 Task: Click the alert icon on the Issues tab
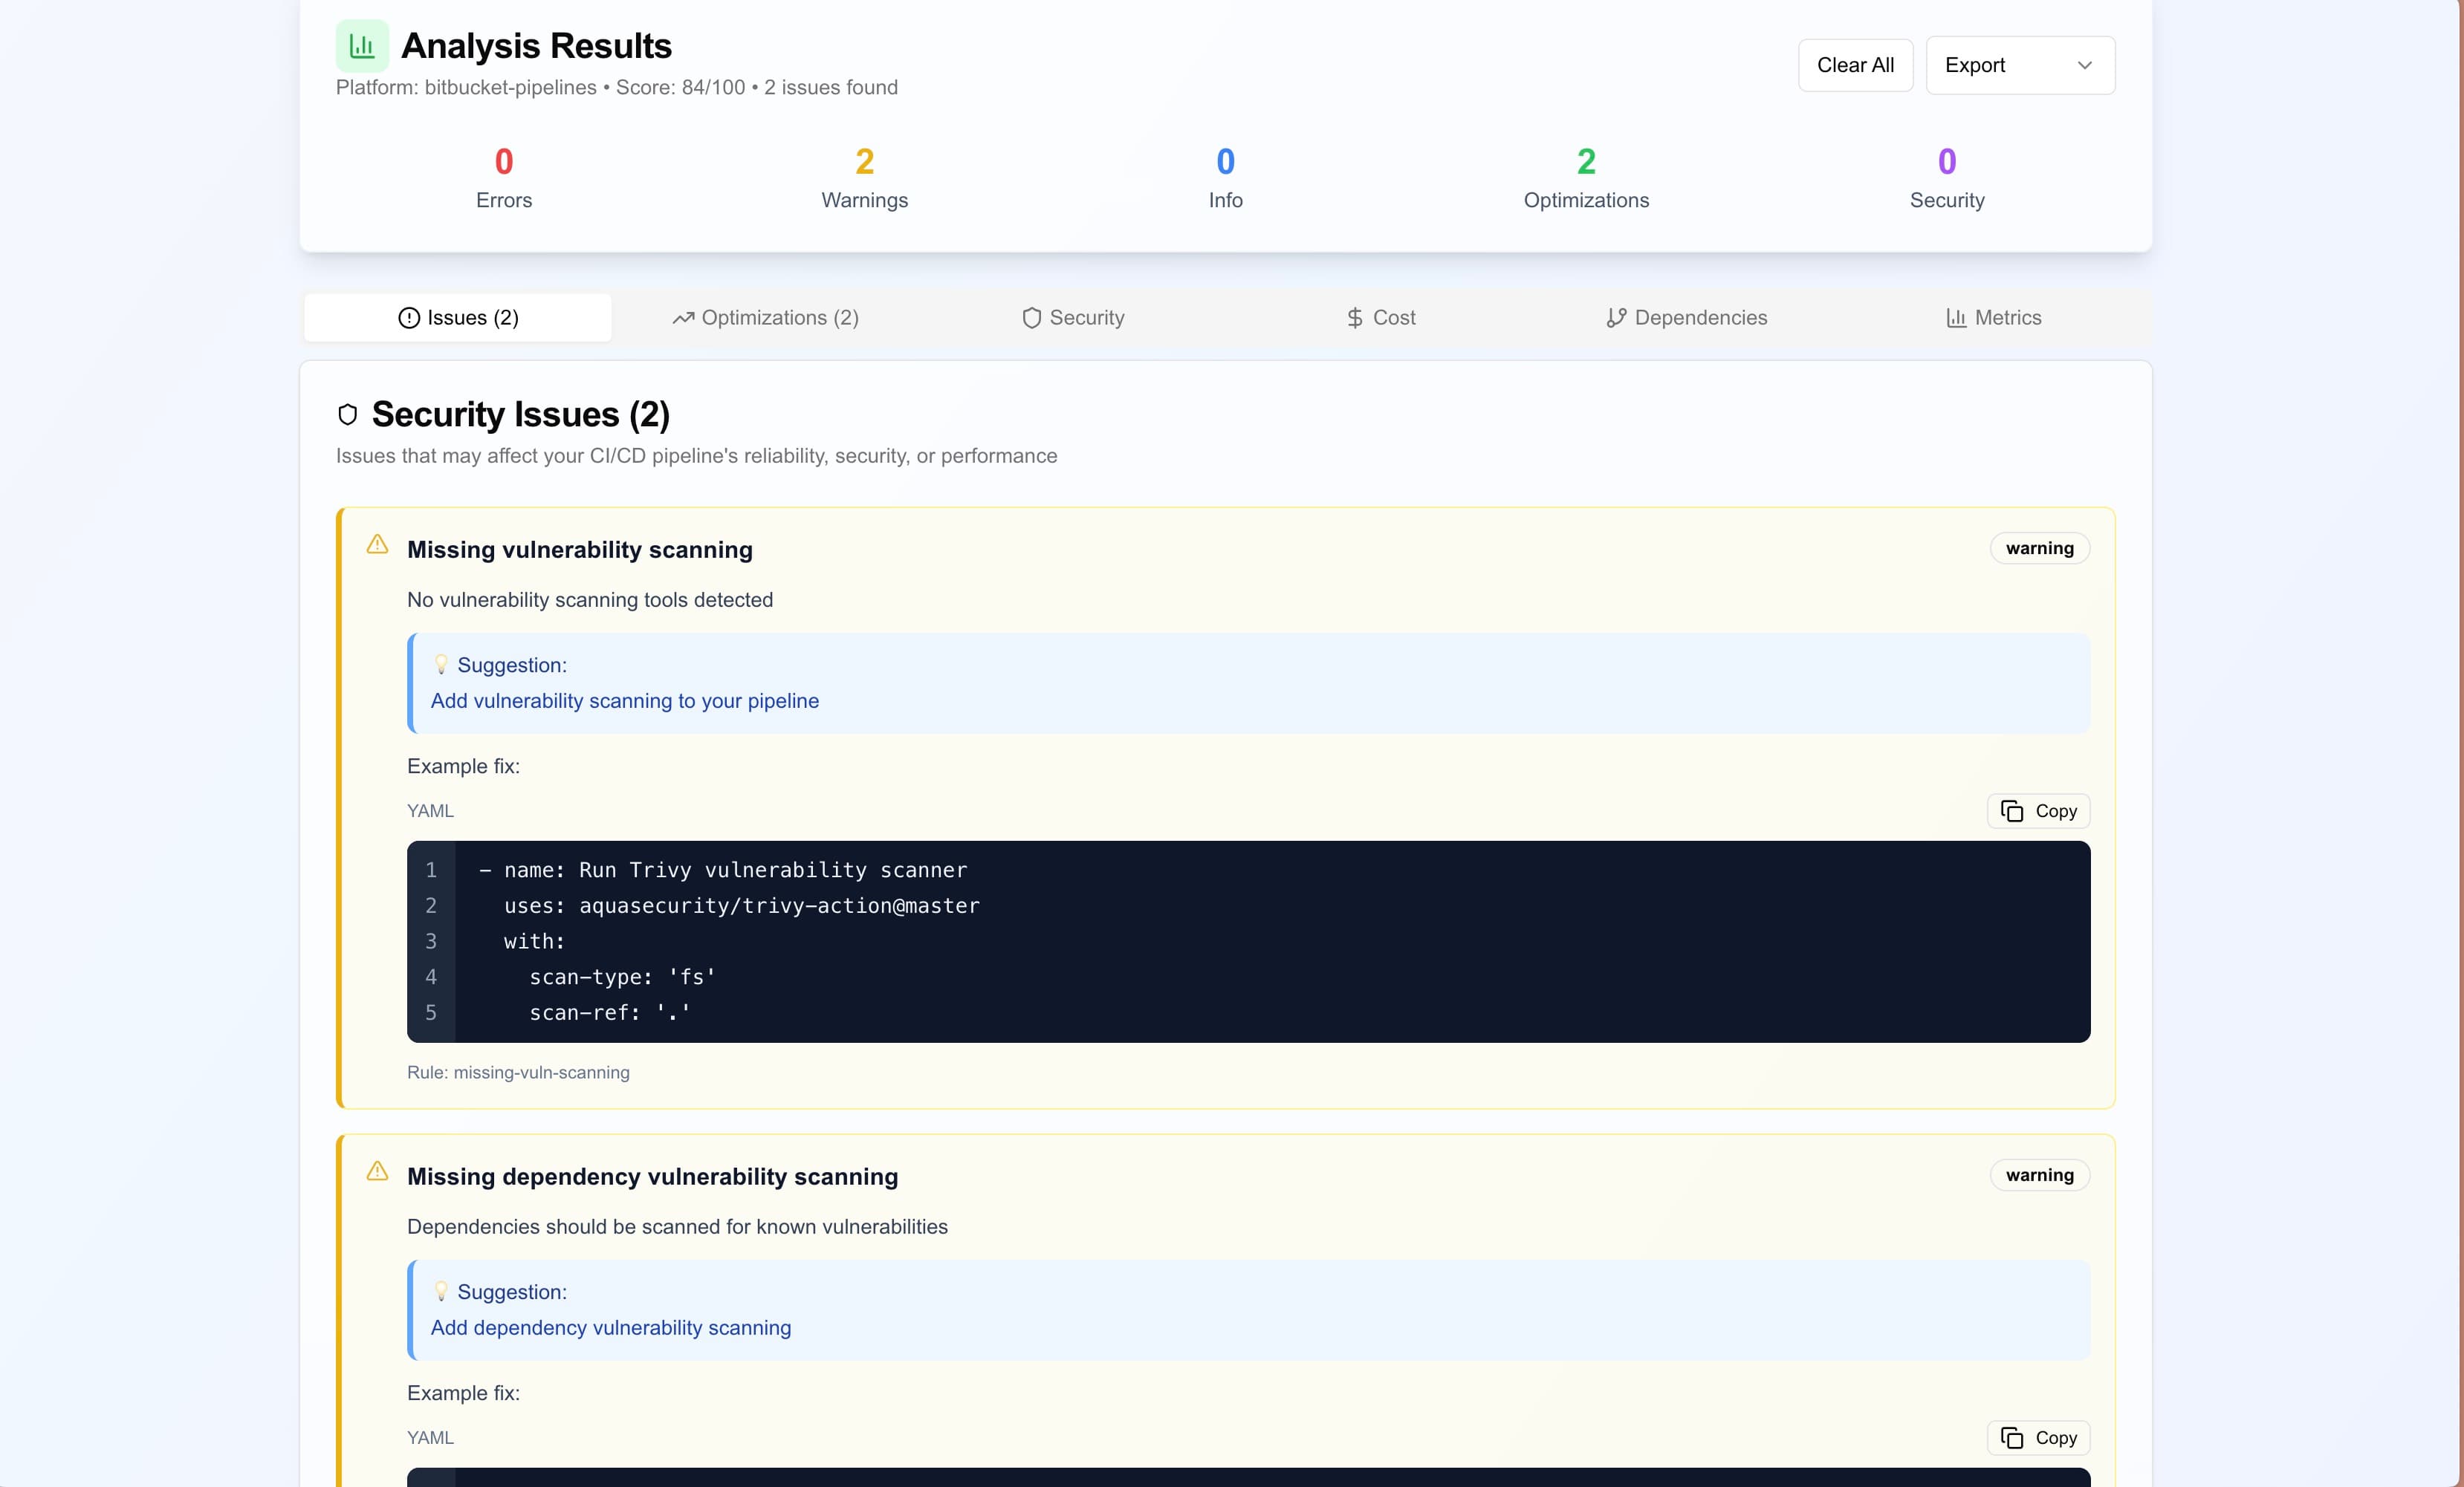pyautogui.click(x=409, y=318)
